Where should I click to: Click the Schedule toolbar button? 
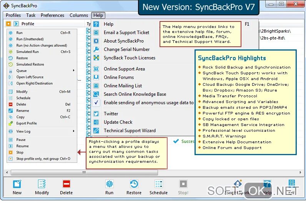[x=158, y=187]
